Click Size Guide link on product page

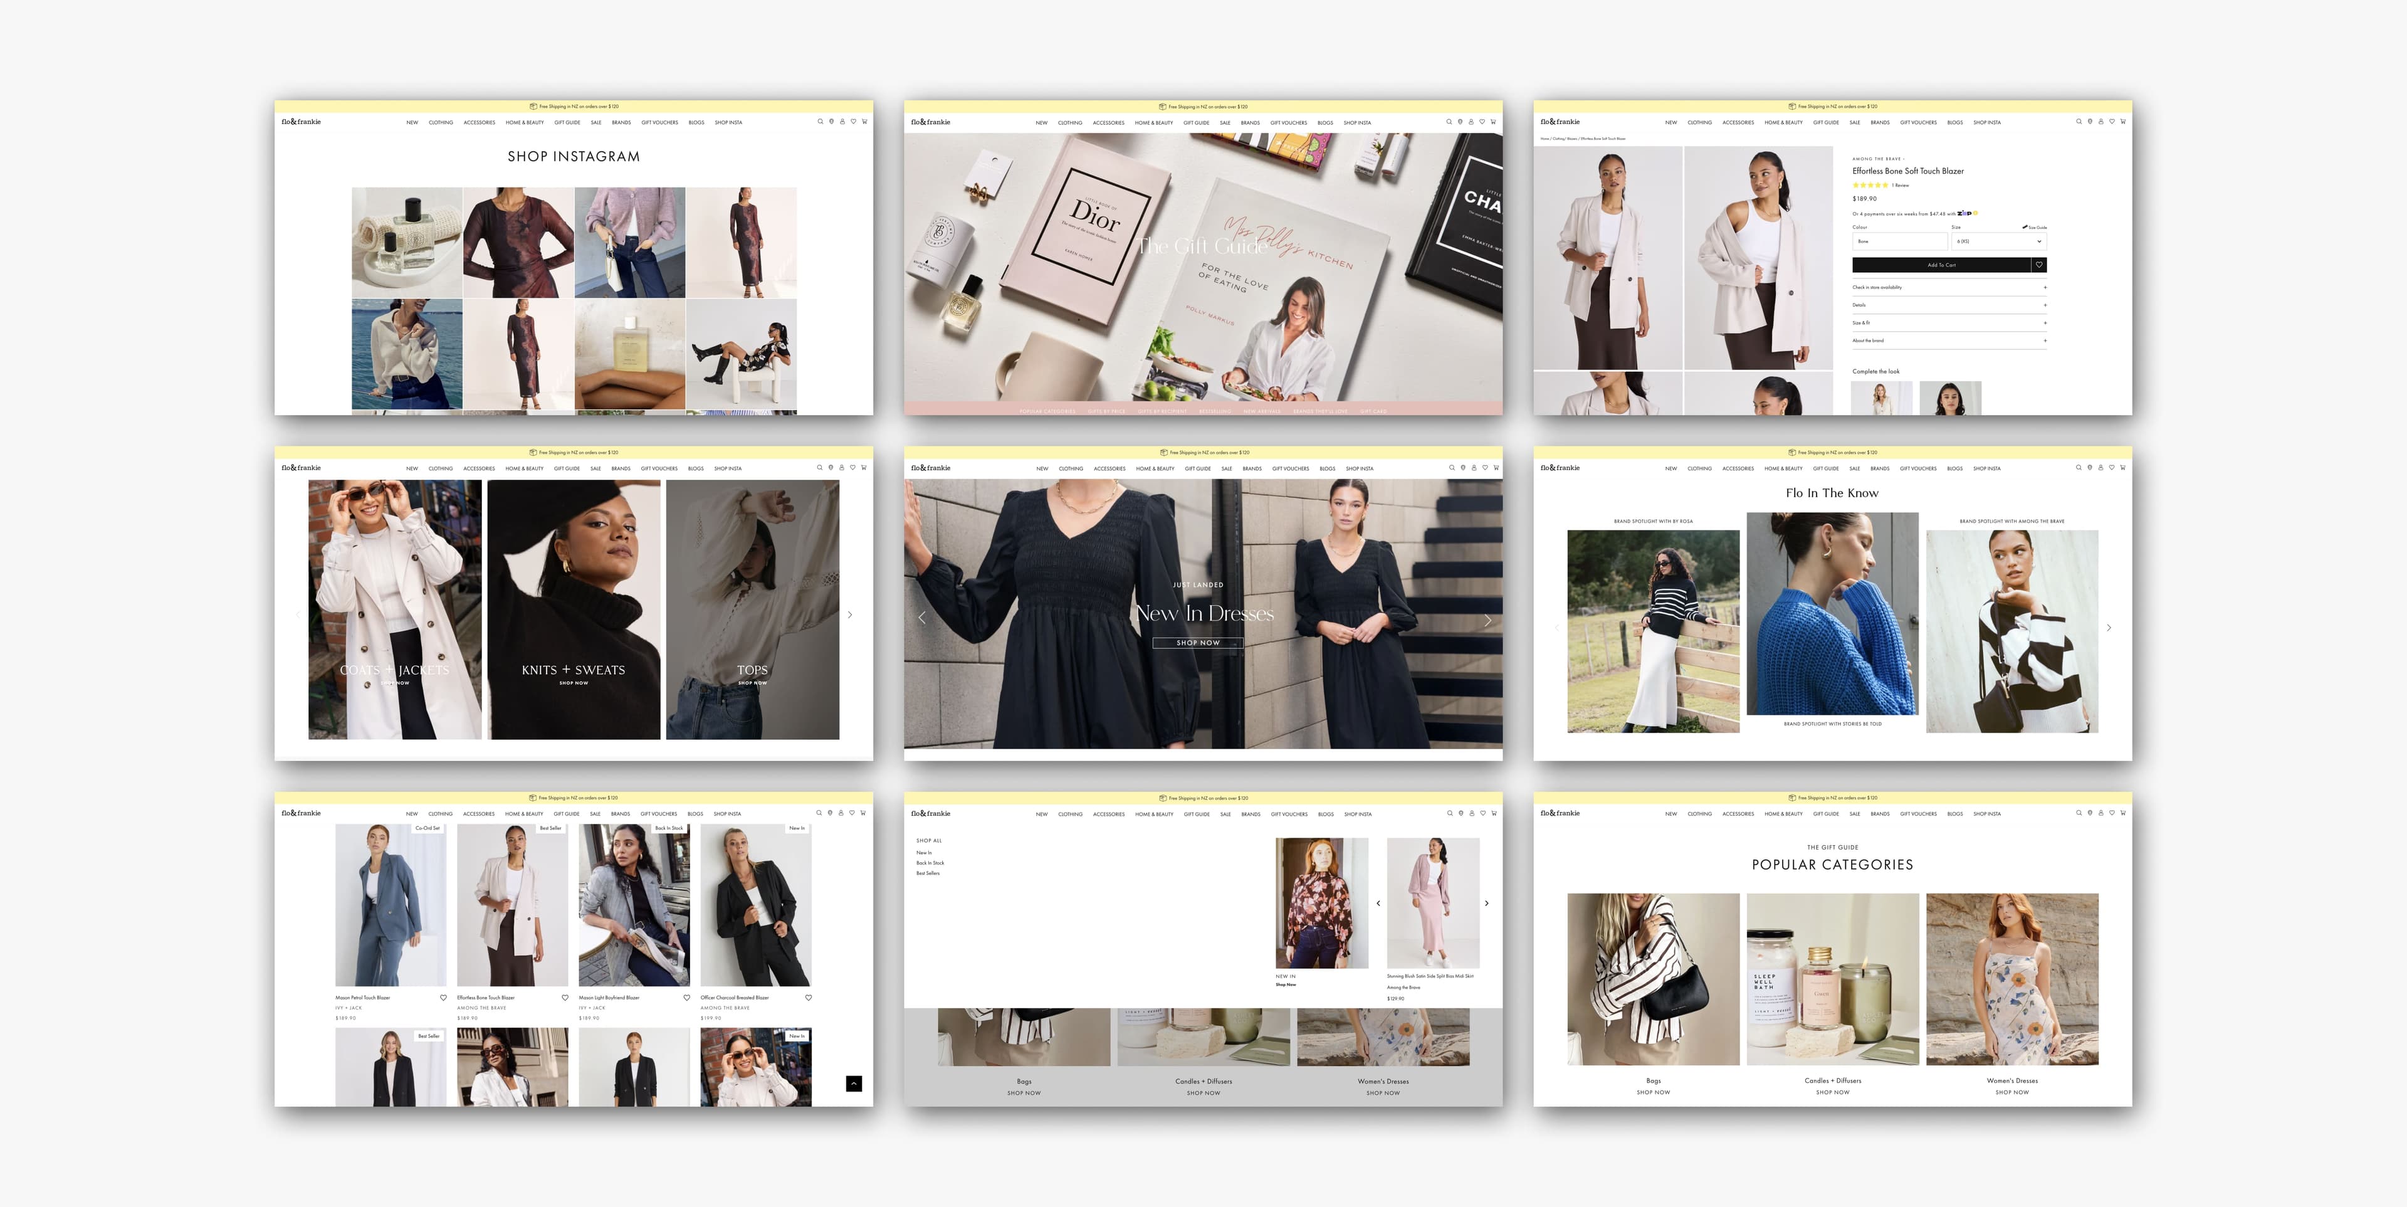(2035, 226)
